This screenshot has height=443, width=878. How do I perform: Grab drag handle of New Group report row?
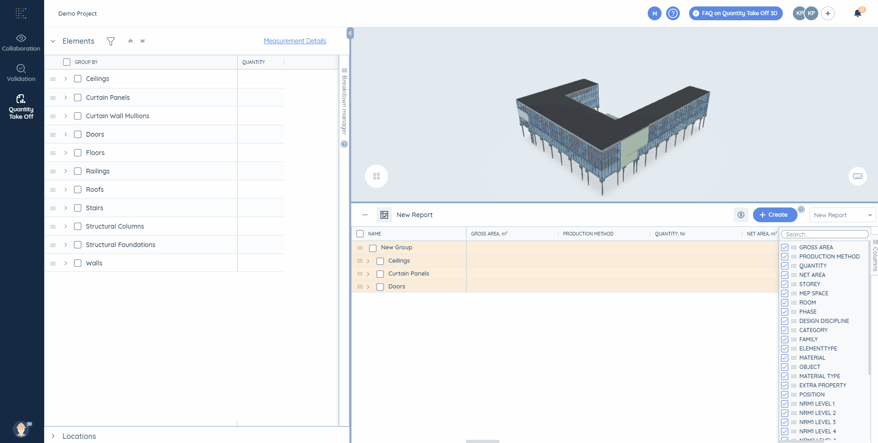click(360, 247)
